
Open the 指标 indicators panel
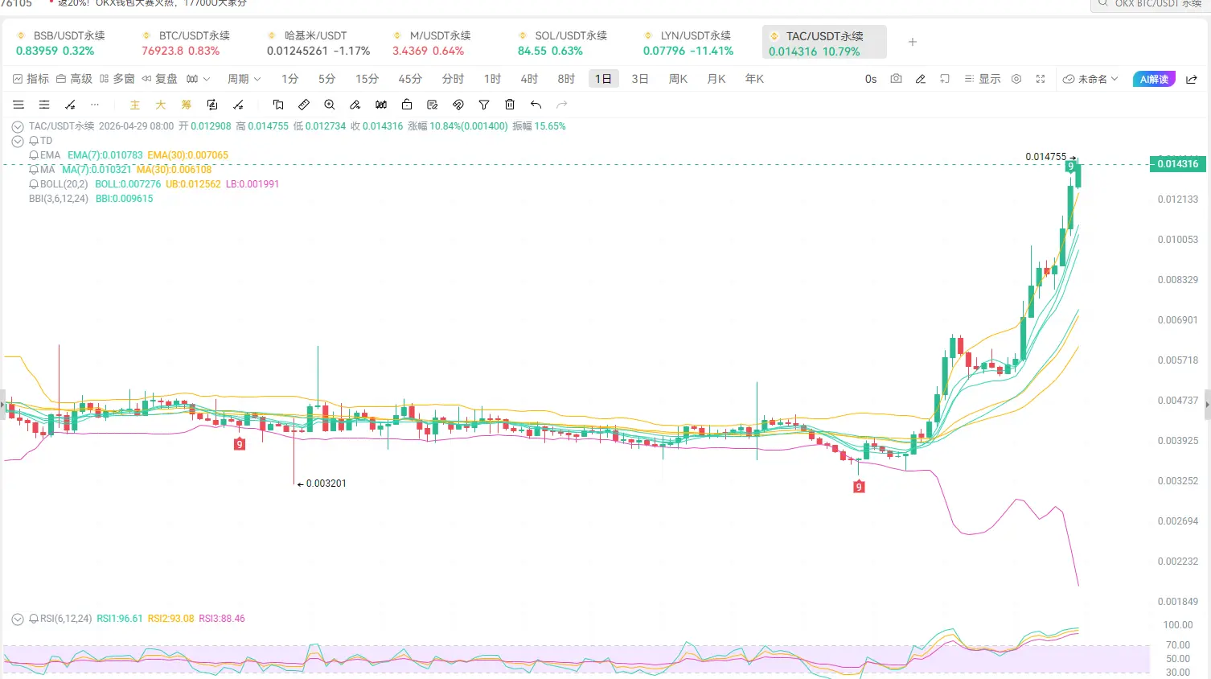(31, 79)
